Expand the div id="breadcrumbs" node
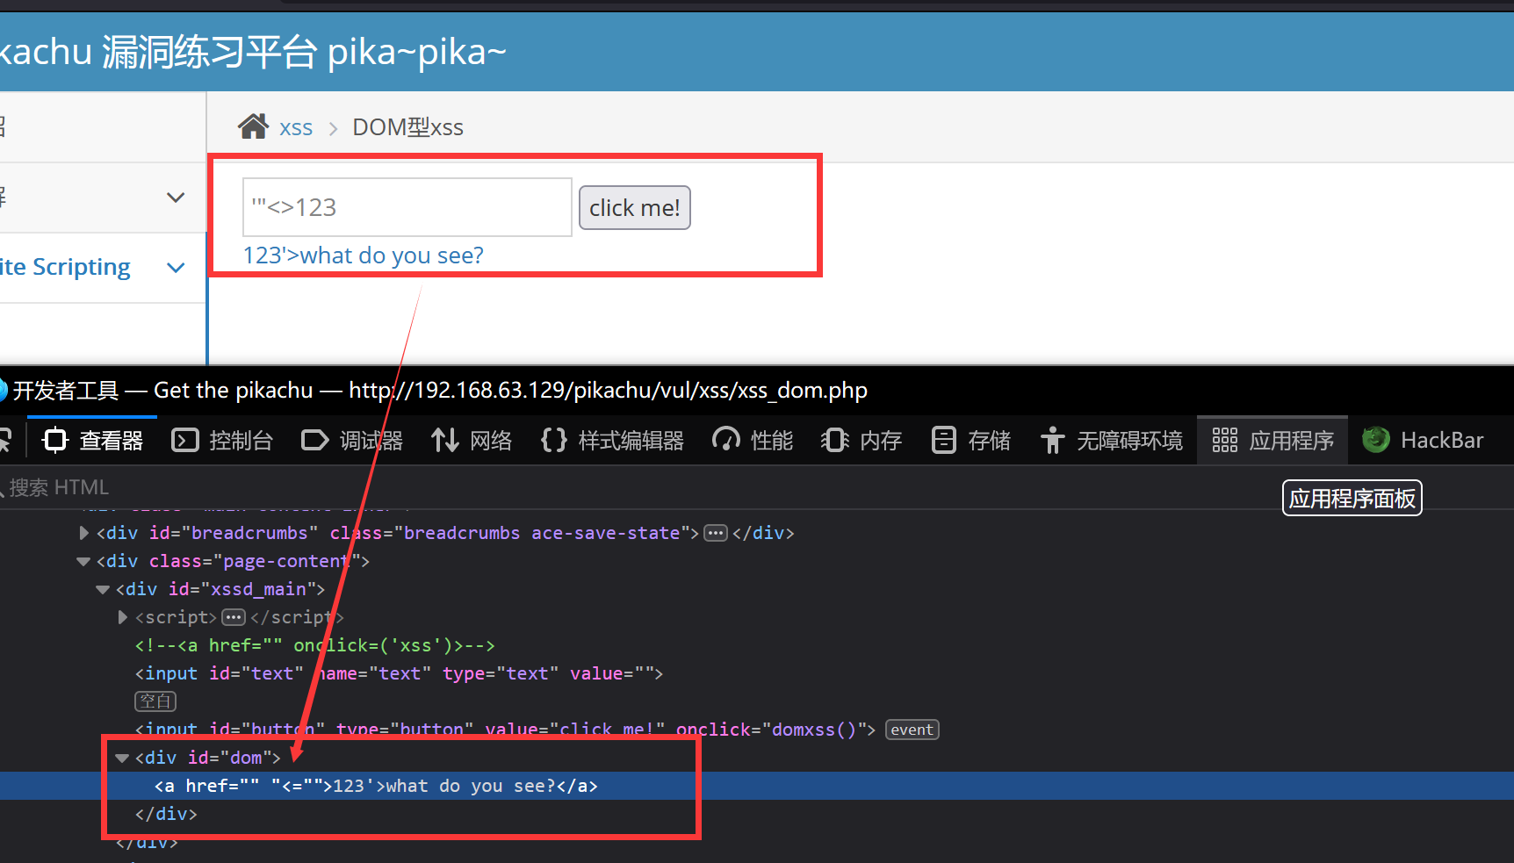The height and width of the screenshot is (863, 1514). click(x=83, y=533)
